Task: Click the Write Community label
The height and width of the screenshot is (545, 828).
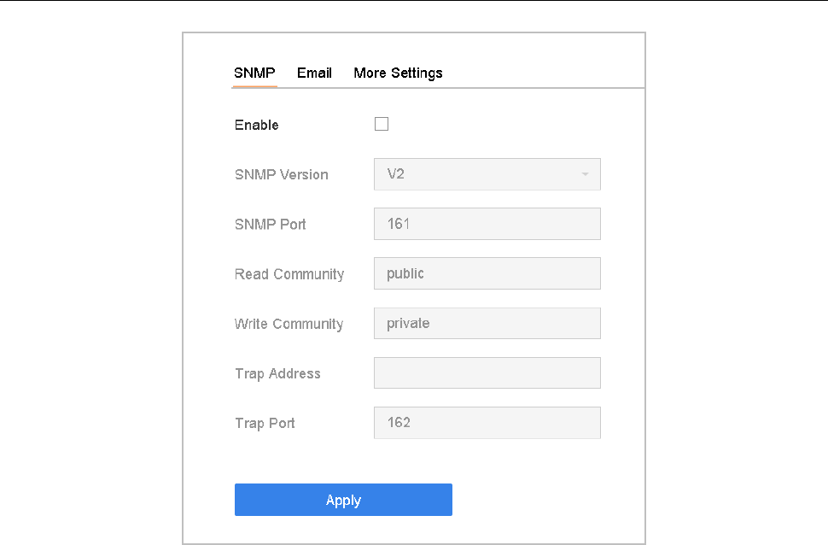Action: tap(289, 325)
